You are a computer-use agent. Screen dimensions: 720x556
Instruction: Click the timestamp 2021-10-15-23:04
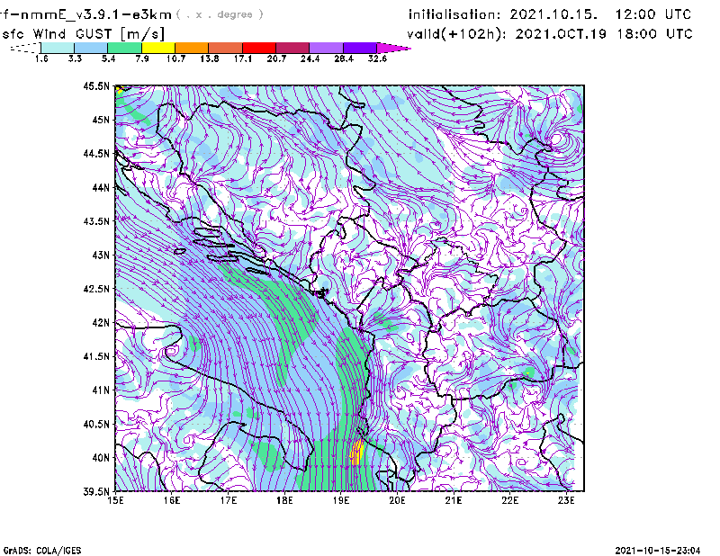click(658, 551)
